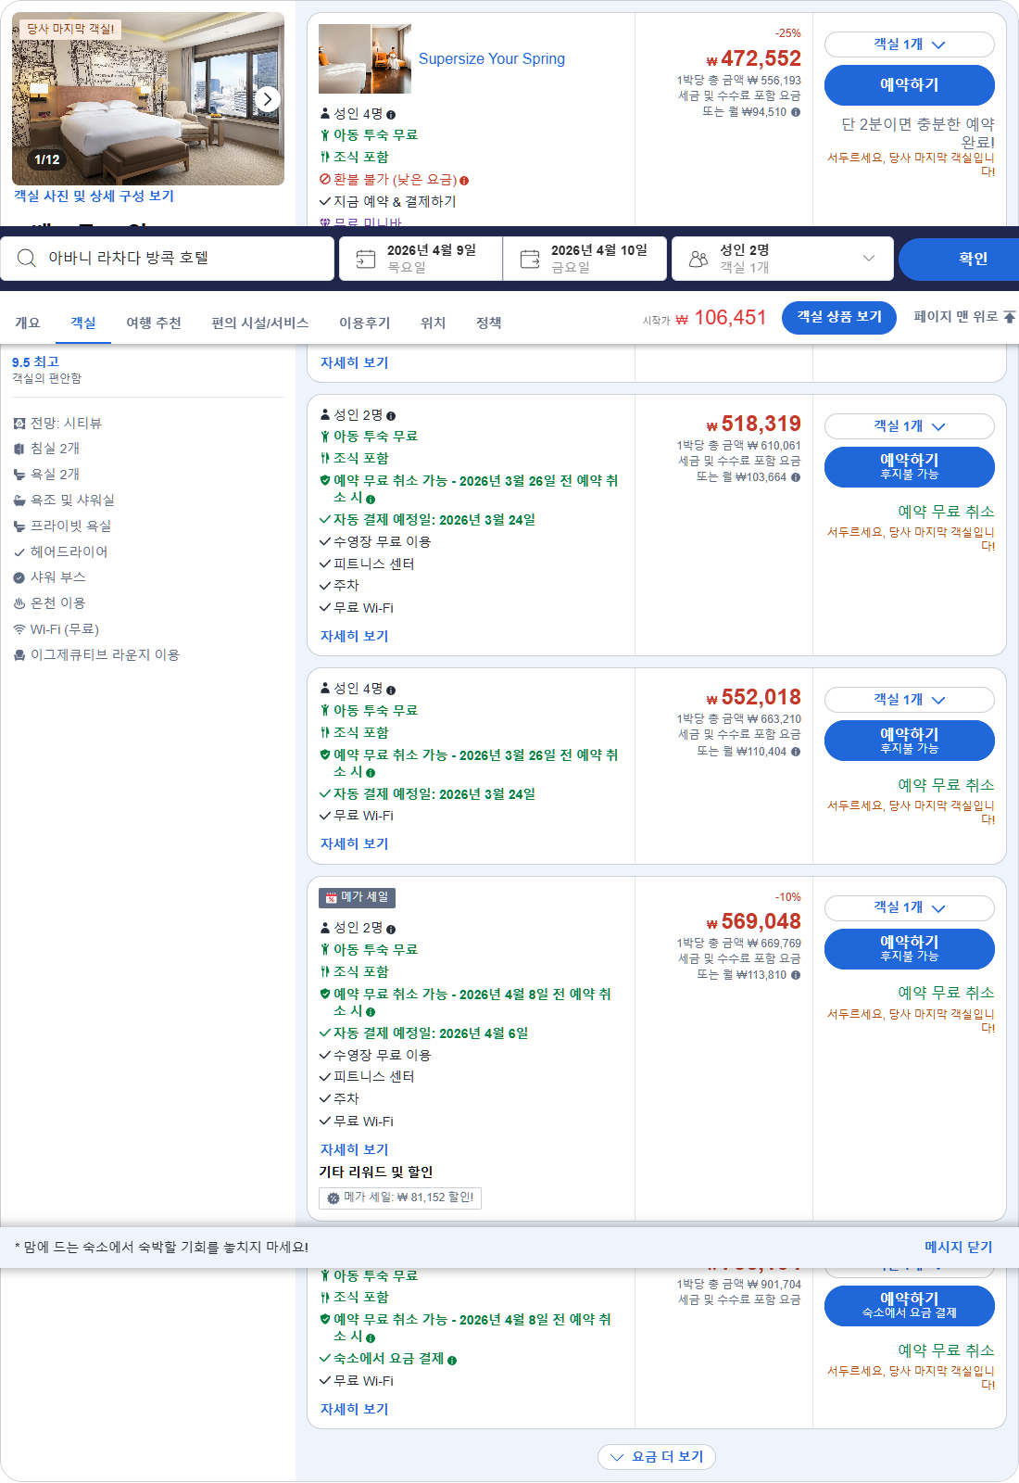Click info icon beside 성인 4명 in ₩552,018 offer

coord(391,691)
